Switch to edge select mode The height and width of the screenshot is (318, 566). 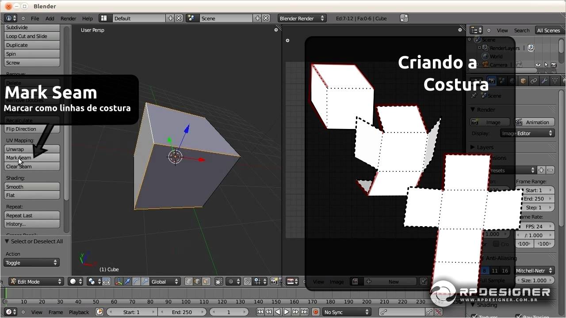(197, 281)
